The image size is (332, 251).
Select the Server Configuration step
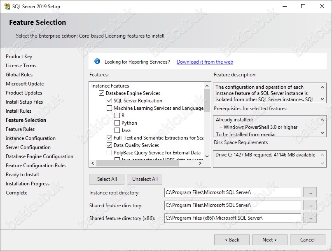coord(28,147)
